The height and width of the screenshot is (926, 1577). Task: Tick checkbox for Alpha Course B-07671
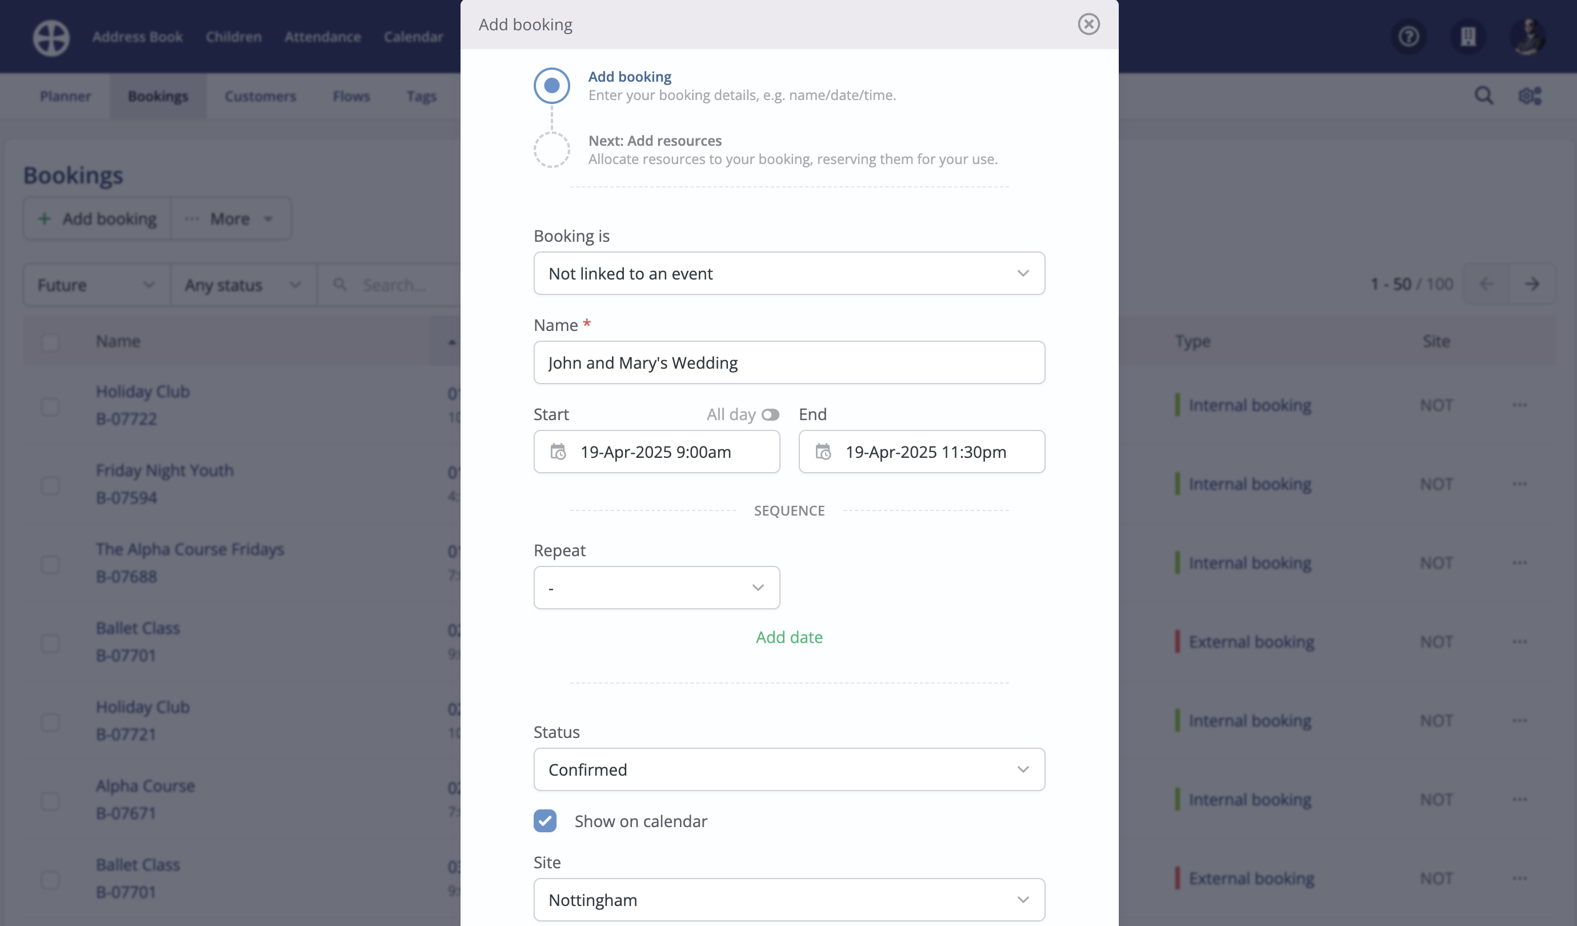pos(50,801)
